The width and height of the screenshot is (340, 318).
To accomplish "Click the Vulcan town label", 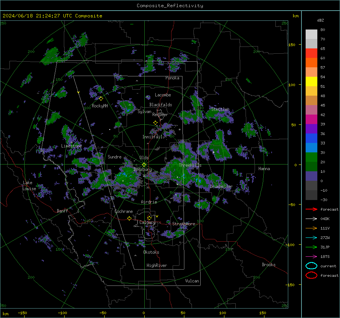I will coord(192,281).
